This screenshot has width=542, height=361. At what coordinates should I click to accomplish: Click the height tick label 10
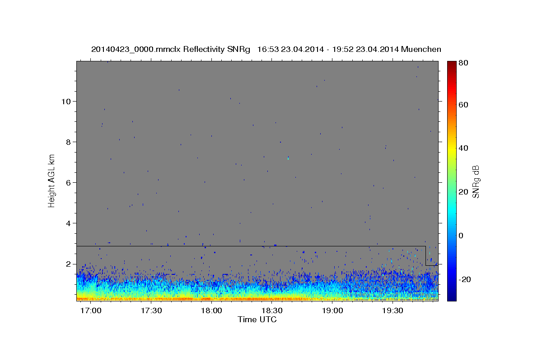pos(66,101)
